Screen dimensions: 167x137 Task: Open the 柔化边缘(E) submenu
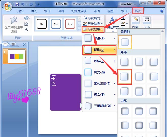100,83
